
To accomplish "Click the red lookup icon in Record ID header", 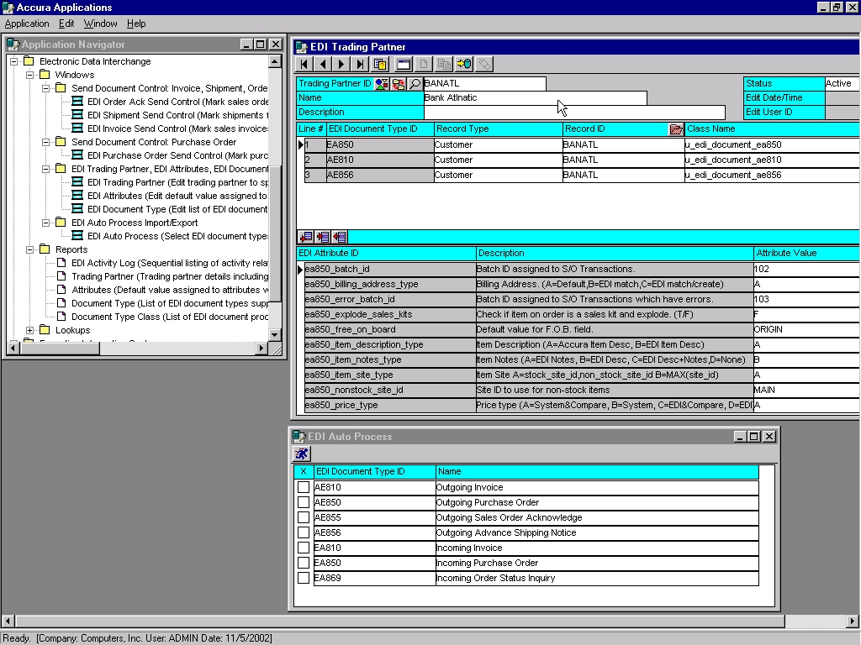I will [x=676, y=128].
